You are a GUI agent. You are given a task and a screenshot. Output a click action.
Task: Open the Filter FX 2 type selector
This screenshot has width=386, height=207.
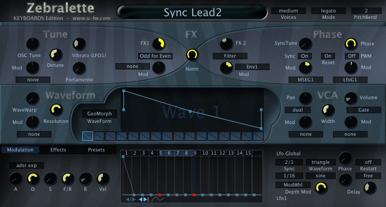[x=230, y=56]
